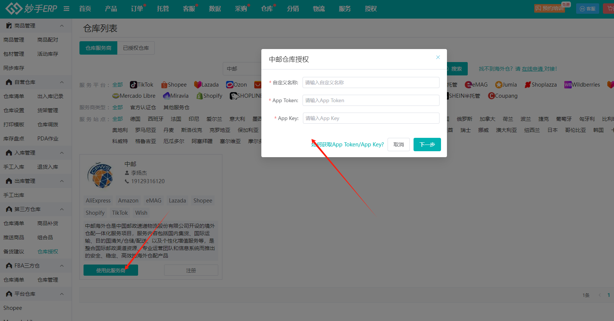This screenshot has height=321, width=614.
Task: Pick the Shoplazza platform icon
Action: [x=528, y=85]
